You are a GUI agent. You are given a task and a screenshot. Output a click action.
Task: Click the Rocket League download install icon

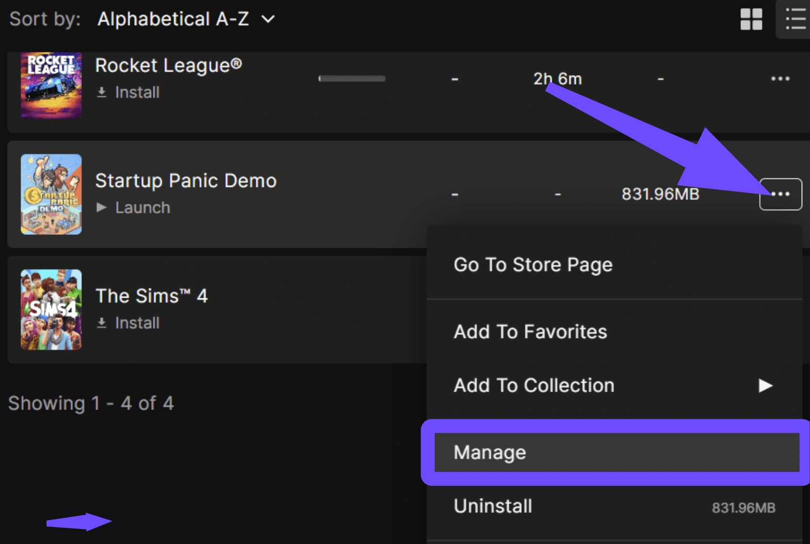(102, 92)
